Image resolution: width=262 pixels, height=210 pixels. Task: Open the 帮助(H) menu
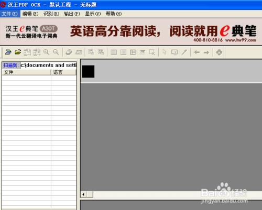click(114, 14)
